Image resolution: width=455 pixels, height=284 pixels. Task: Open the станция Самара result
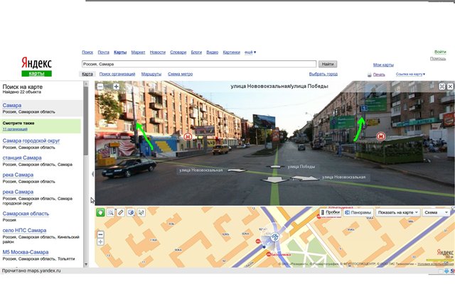coord(22,158)
